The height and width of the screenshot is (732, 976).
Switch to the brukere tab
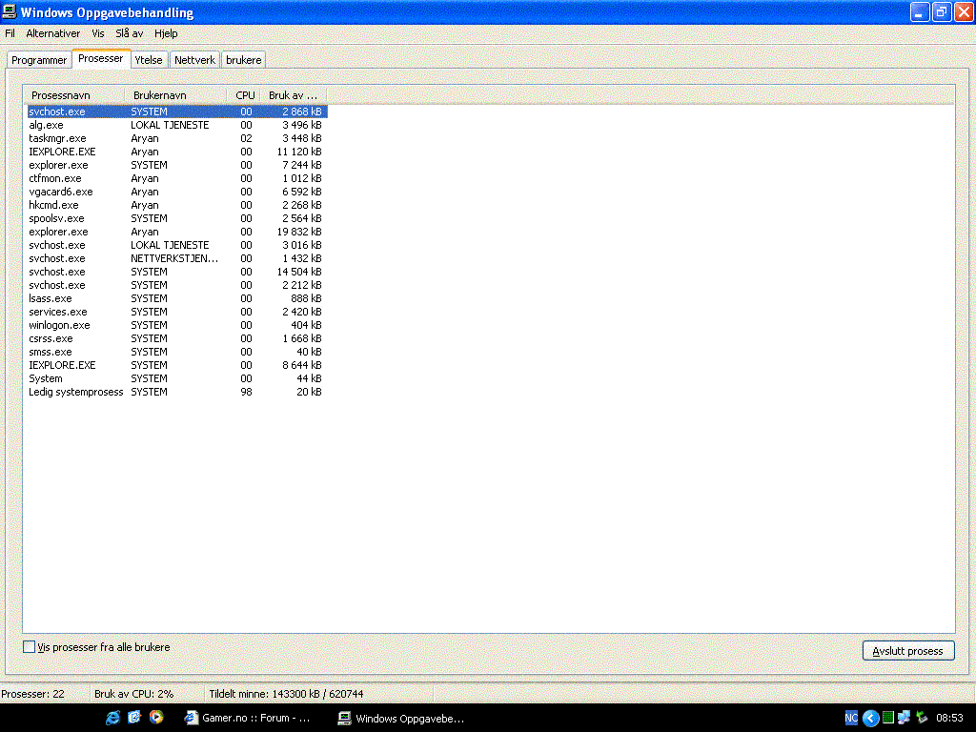click(x=243, y=60)
